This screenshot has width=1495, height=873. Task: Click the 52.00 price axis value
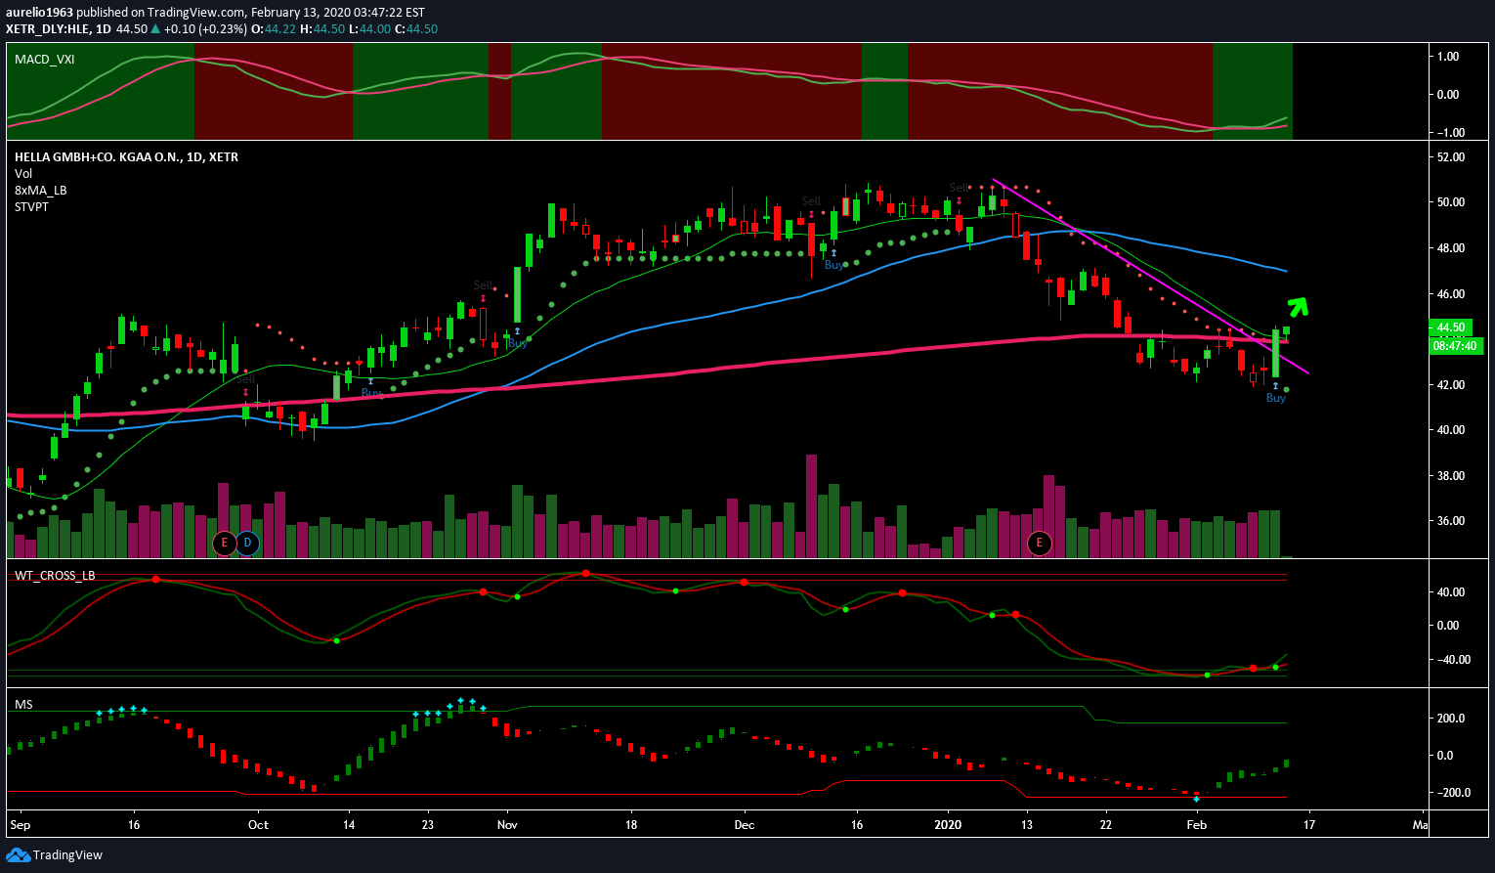click(1451, 157)
